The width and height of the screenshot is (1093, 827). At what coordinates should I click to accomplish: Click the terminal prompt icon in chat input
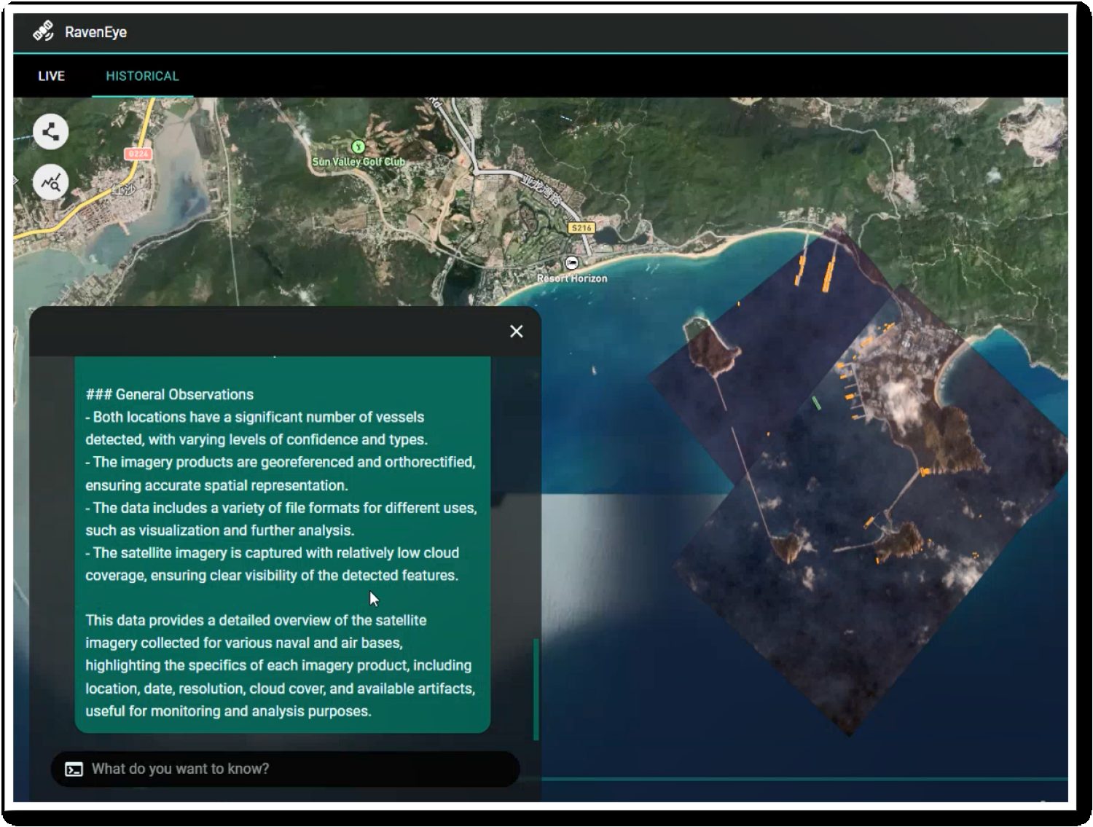tap(74, 769)
